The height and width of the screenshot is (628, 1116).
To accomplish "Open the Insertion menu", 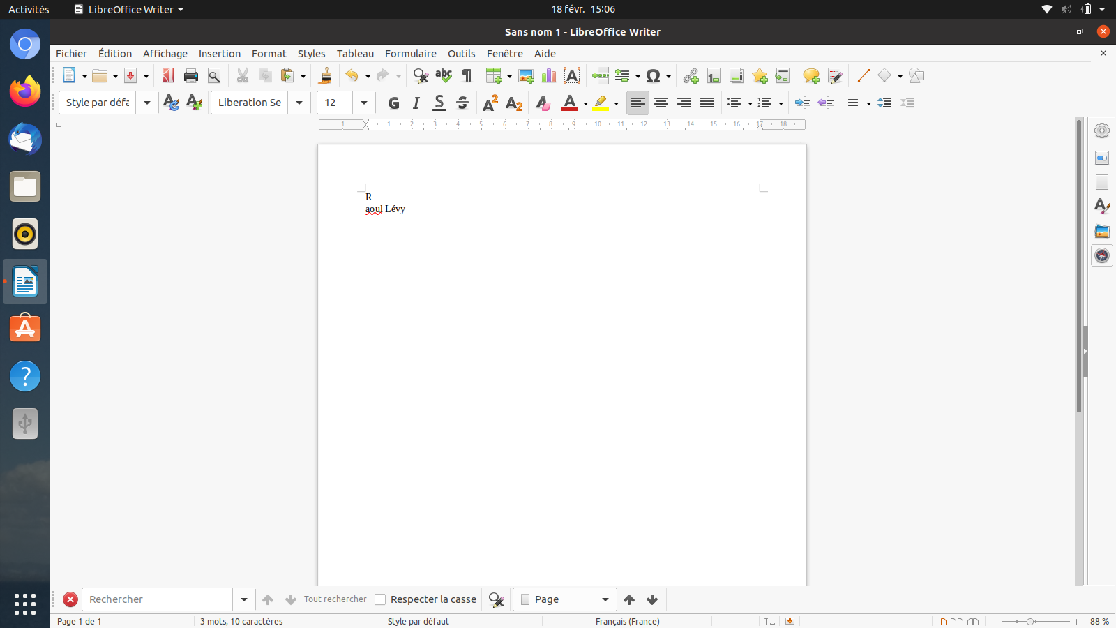I will 219,54.
